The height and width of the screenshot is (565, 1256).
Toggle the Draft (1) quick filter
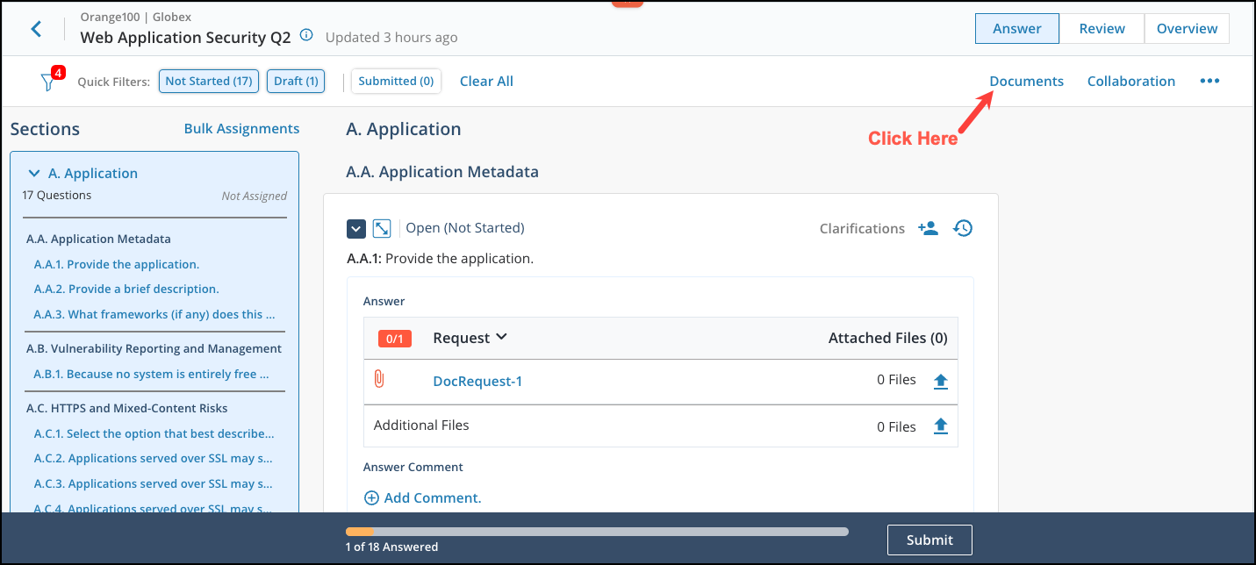295,81
